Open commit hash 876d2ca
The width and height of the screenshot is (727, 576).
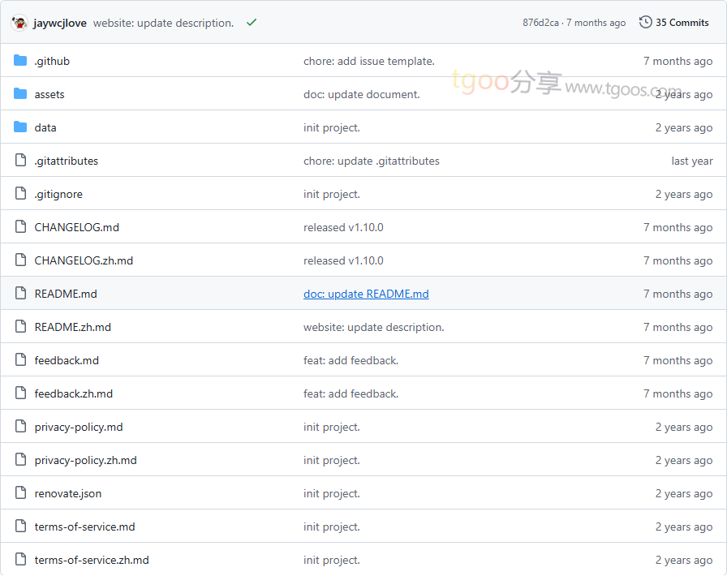[540, 23]
